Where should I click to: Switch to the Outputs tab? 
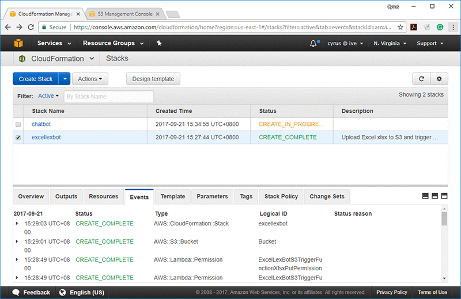coord(66,196)
